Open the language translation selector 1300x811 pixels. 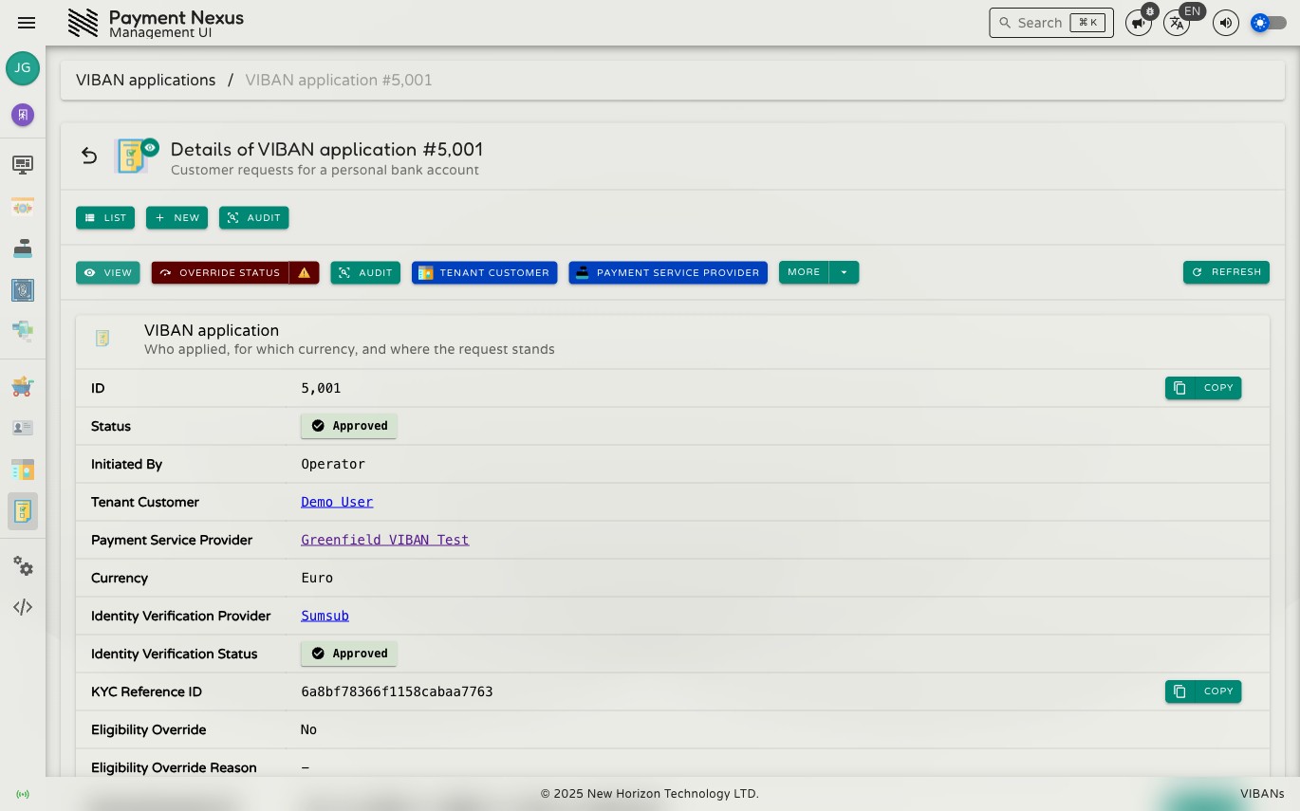[x=1177, y=23]
